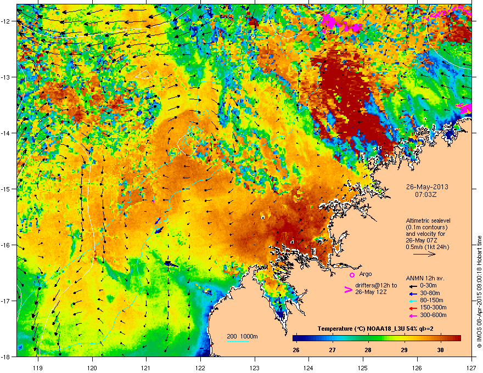Viewport: 483px width, 373px height.
Task: Click the '30-80m' depth label
Action: tap(430, 293)
